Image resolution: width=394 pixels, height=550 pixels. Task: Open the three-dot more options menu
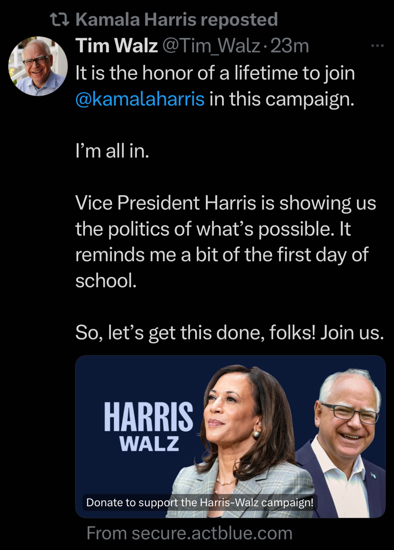(377, 46)
